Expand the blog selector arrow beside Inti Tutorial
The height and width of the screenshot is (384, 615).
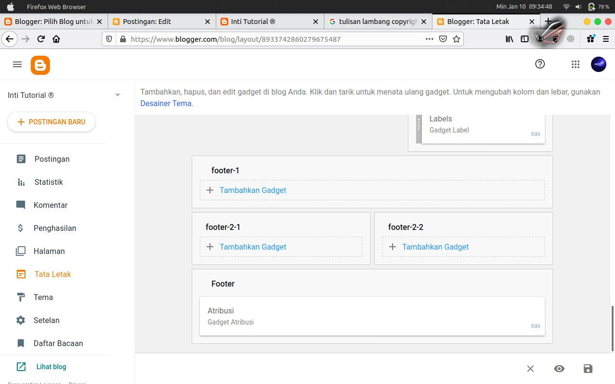pyautogui.click(x=117, y=95)
